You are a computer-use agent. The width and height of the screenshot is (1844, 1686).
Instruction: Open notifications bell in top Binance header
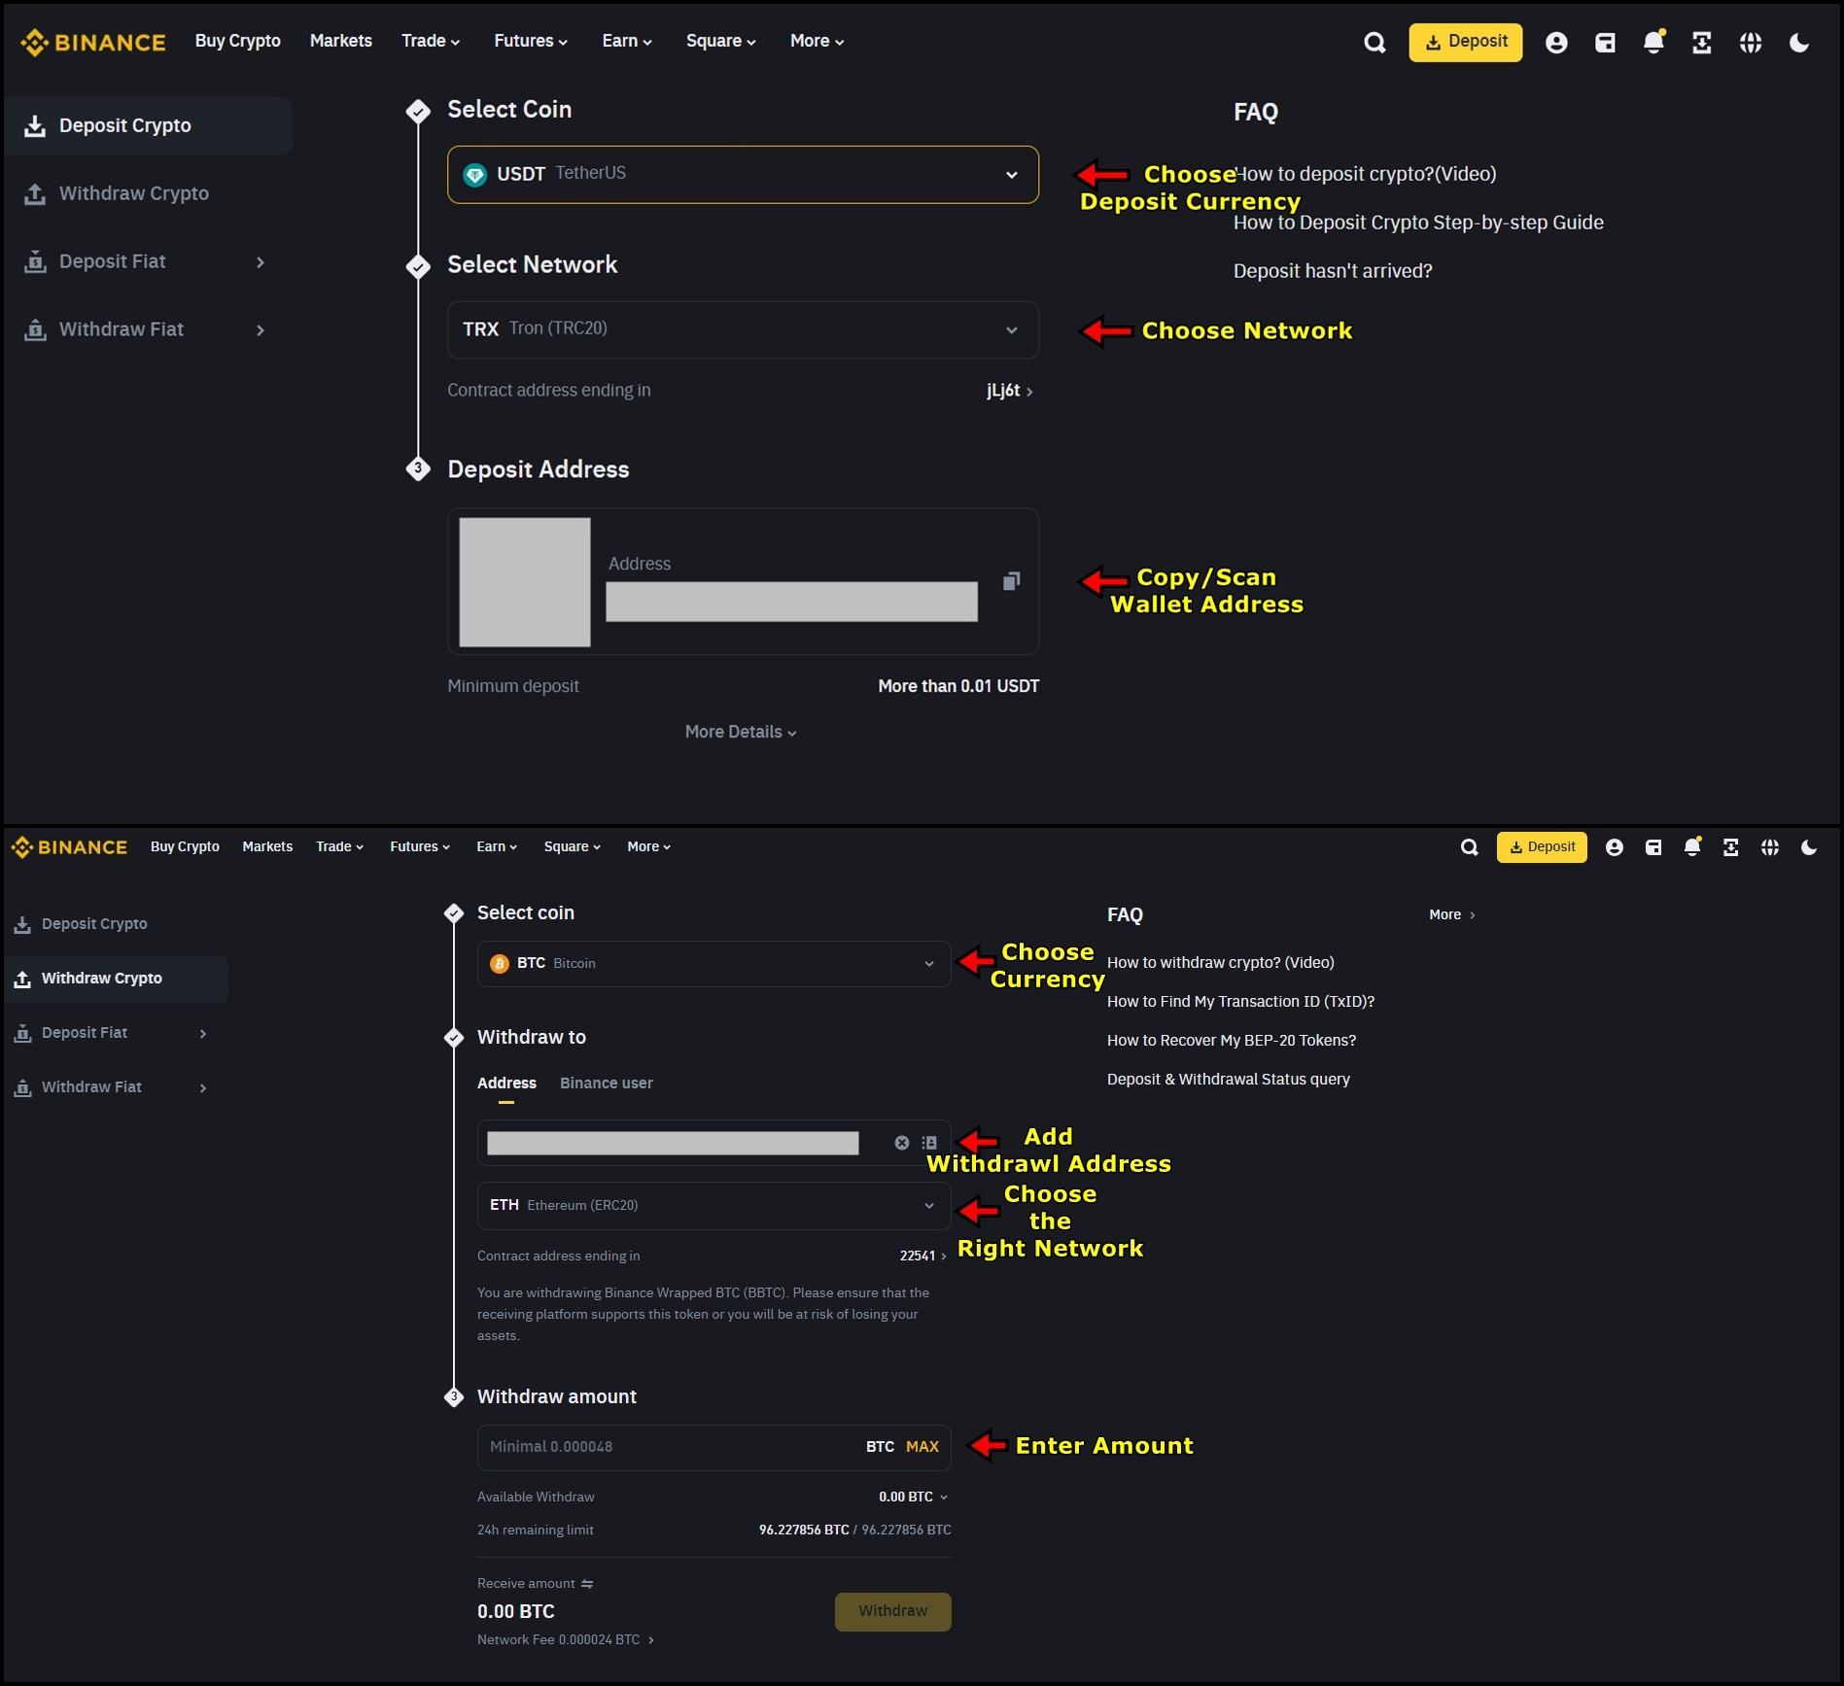point(1653,42)
